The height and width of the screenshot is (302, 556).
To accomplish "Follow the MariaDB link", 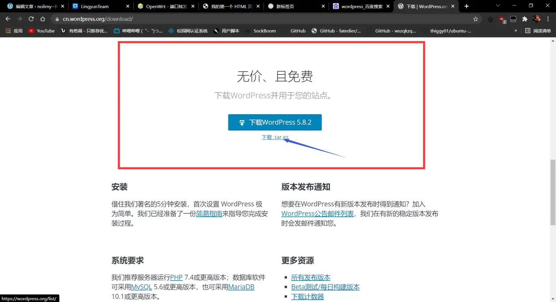I will (x=241, y=287).
